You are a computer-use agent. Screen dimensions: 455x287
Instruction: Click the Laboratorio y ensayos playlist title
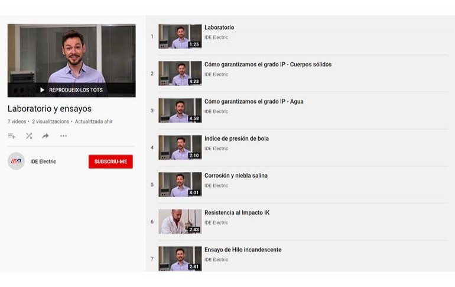pyautogui.click(x=50, y=109)
